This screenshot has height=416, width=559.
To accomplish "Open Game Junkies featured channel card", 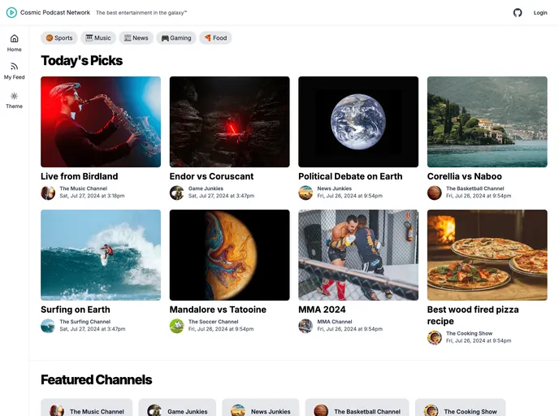I will click(177, 408).
